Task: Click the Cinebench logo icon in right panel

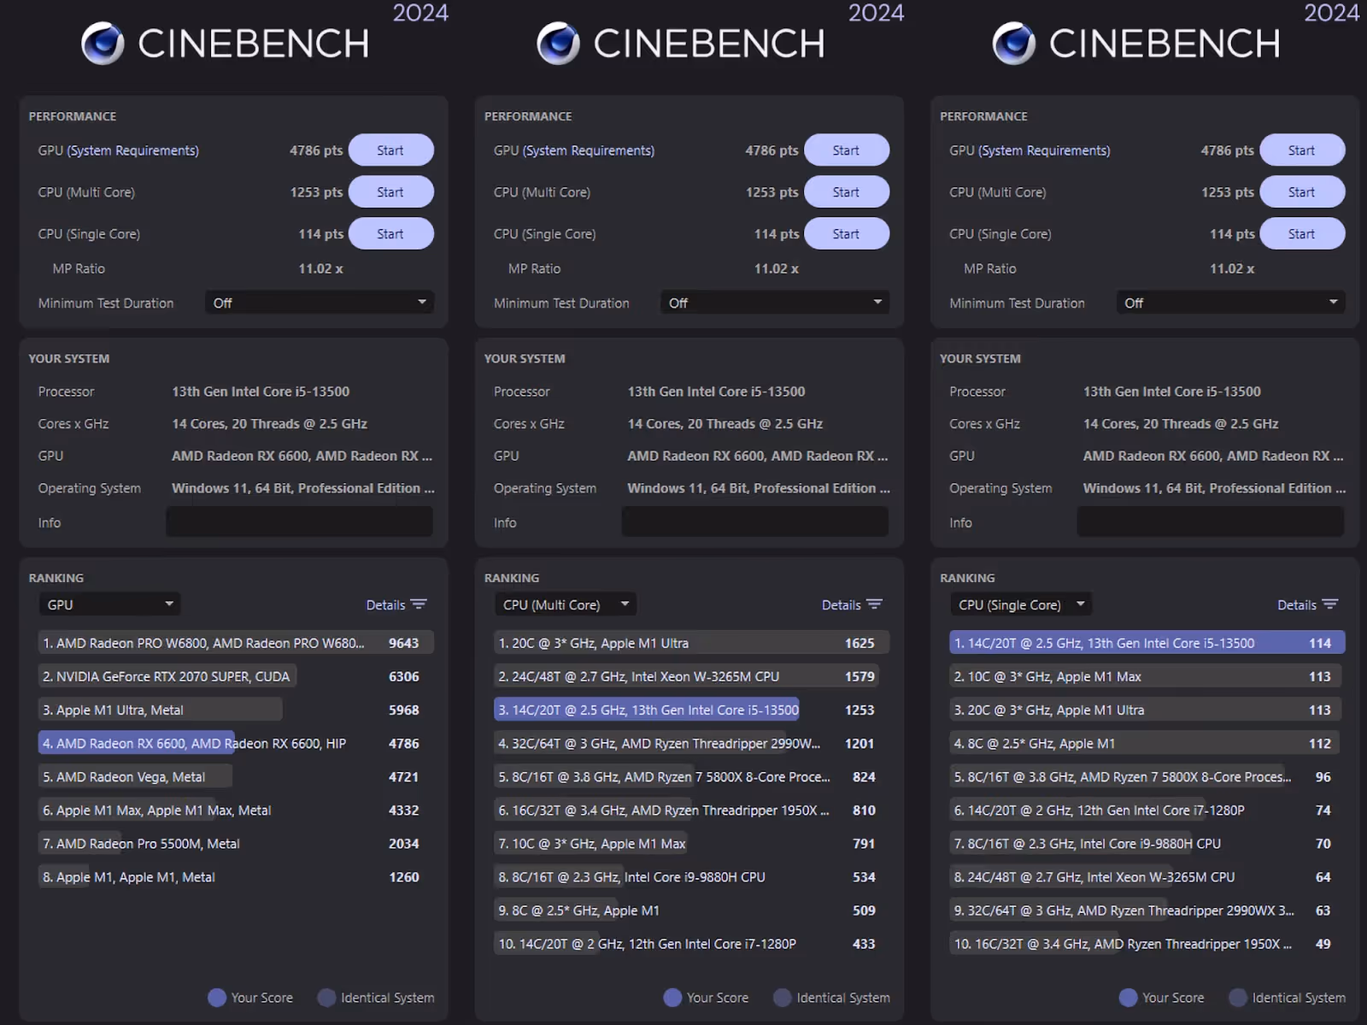Action: (x=1014, y=44)
